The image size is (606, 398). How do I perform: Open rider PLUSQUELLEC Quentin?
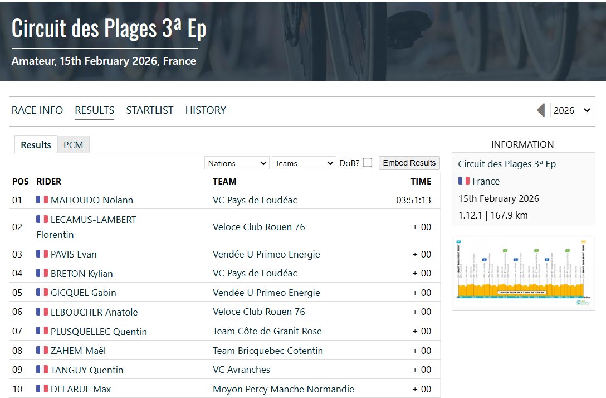(99, 332)
